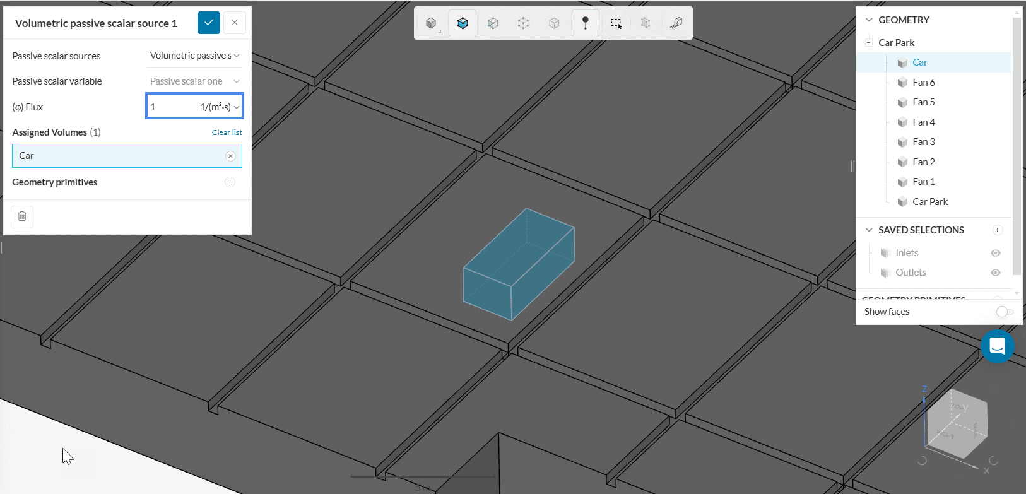Select Fan 3 in geometry tree
This screenshot has width=1026, height=494.
coord(923,142)
